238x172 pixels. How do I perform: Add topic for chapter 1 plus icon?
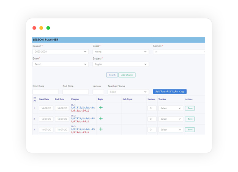tap(101, 108)
